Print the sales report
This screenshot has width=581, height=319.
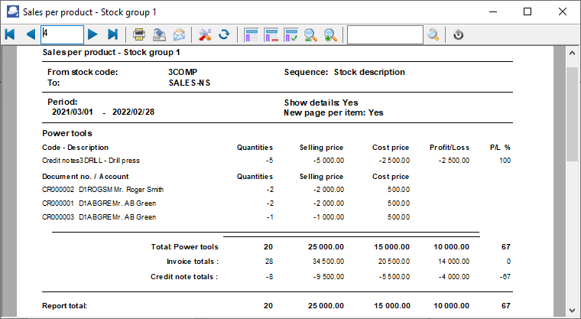coord(139,34)
